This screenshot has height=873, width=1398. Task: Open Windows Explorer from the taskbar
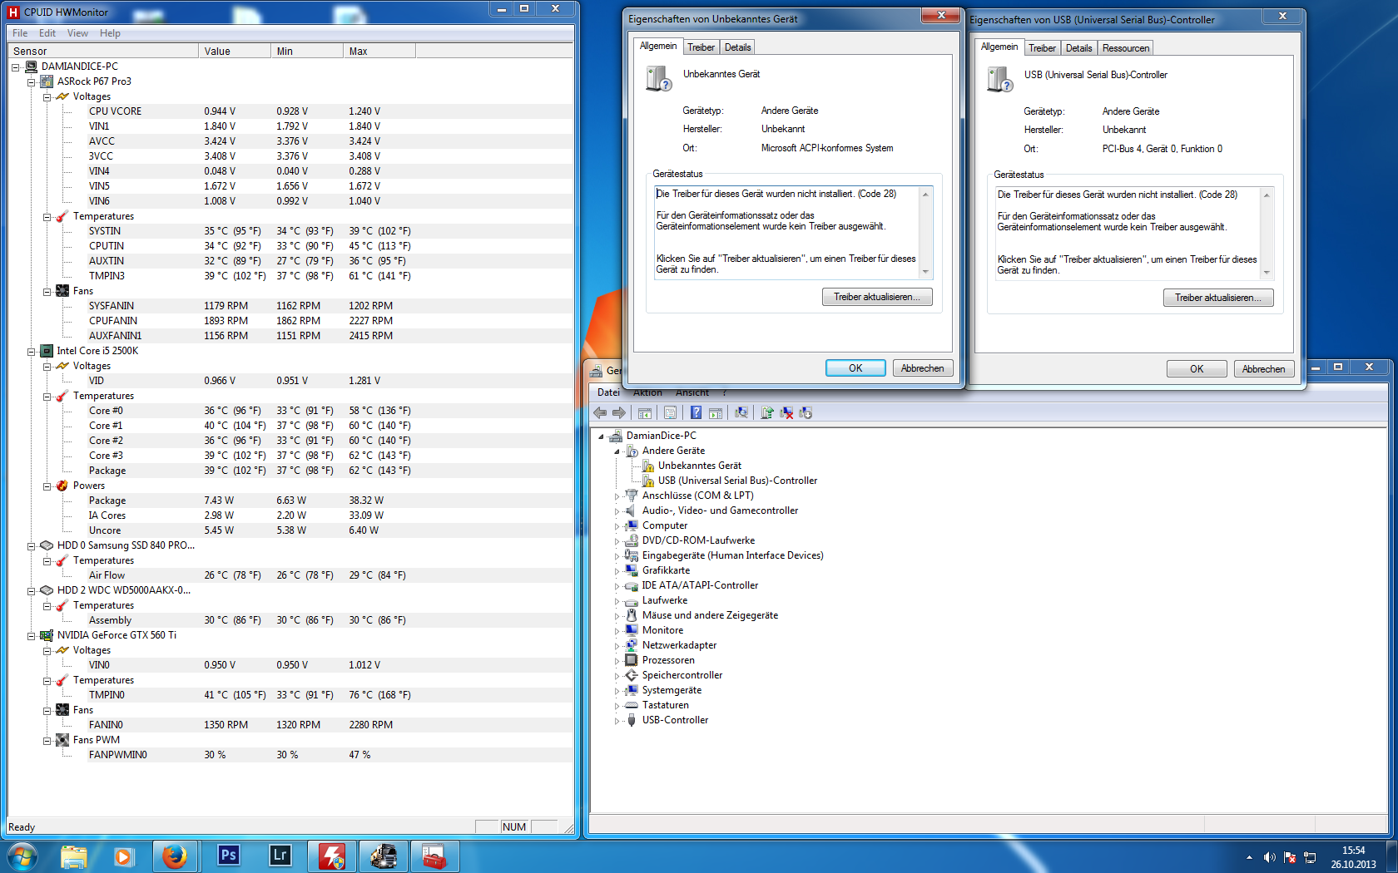pyautogui.click(x=73, y=856)
